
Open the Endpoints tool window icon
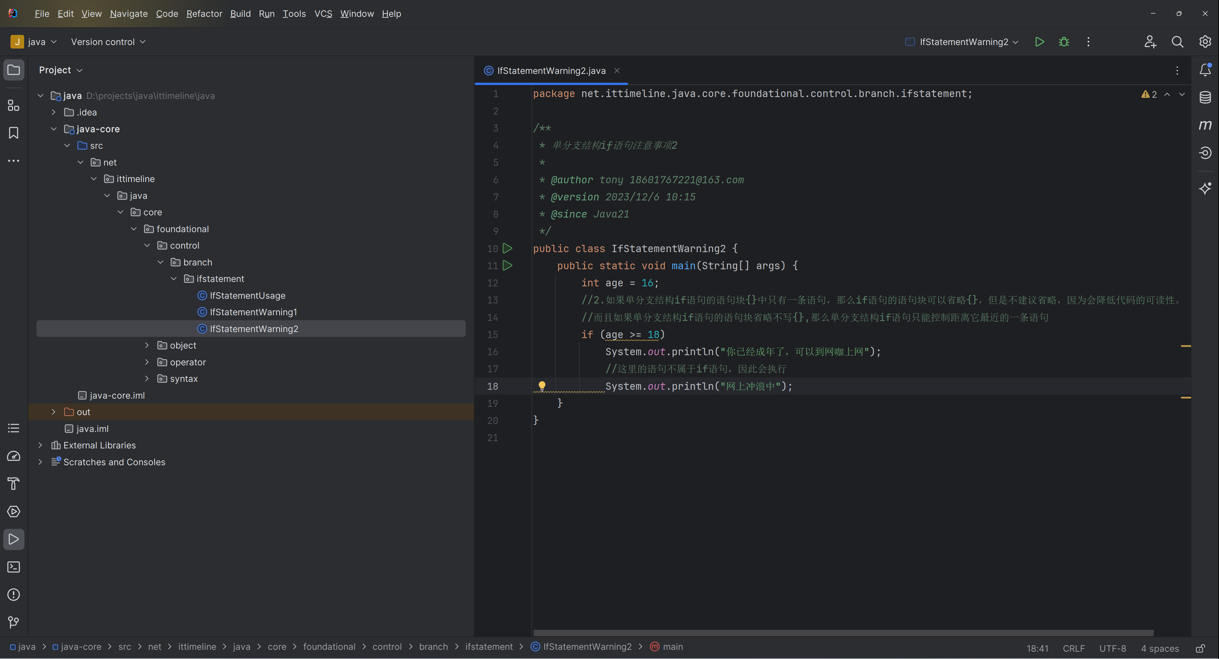tap(1205, 153)
